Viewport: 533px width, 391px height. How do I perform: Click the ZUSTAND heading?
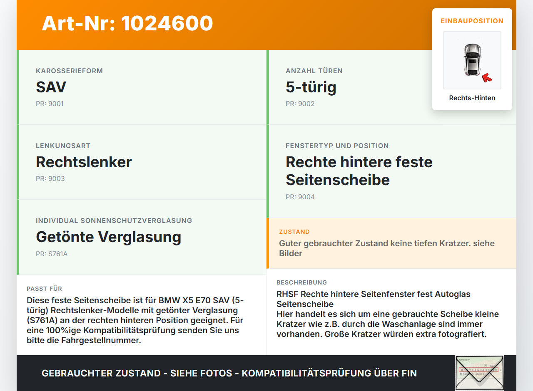pos(294,232)
